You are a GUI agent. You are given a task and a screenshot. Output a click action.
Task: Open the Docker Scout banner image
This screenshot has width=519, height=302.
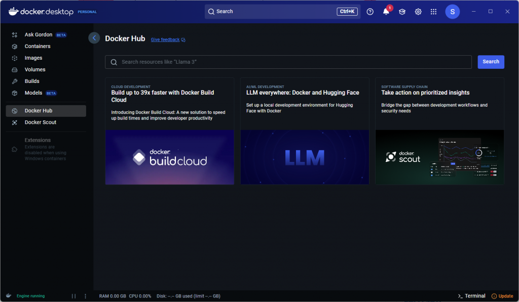click(x=440, y=157)
